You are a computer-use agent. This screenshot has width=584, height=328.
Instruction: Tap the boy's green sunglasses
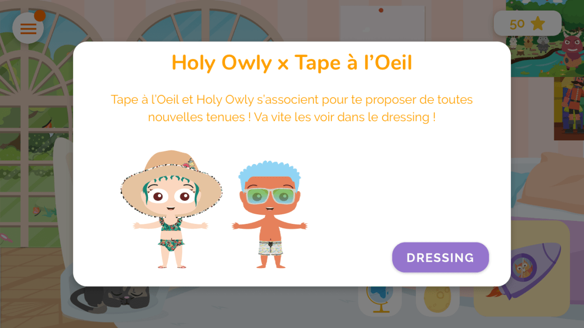point(270,196)
